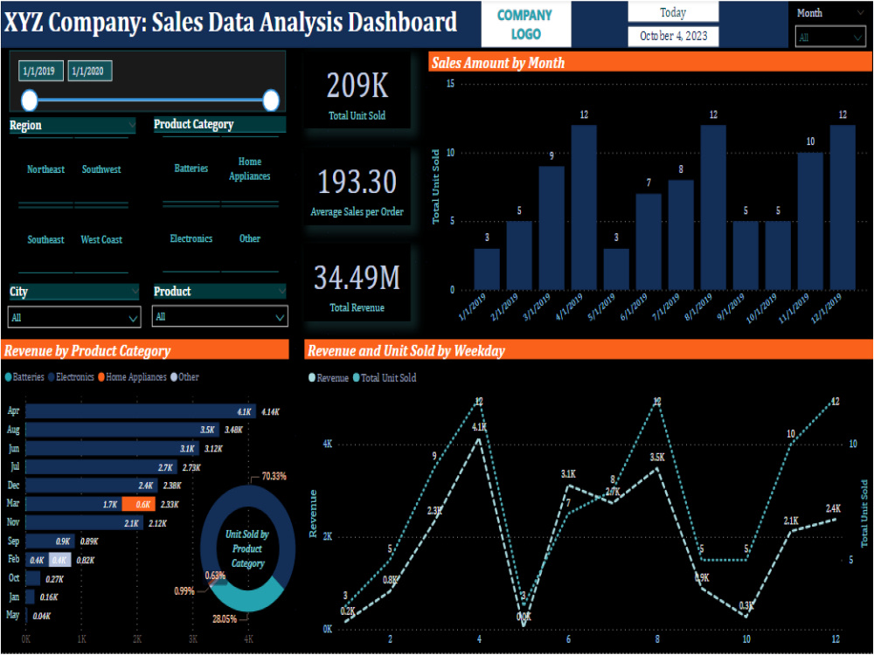The image size is (874, 655).
Task: Open the Product dropdown
Action: point(219,316)
